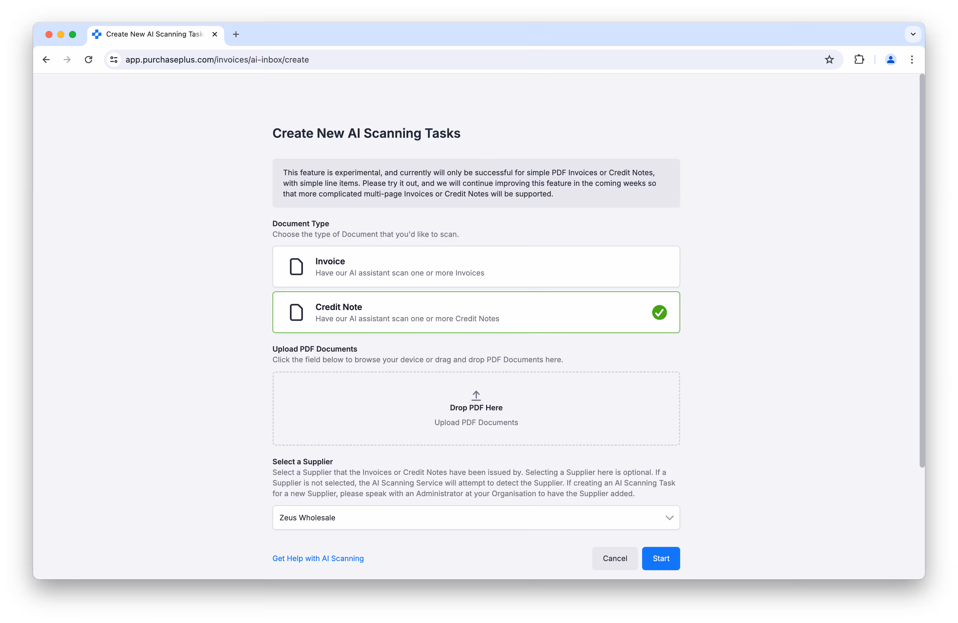Screen dimensions: 958x623
Task: Open the browser extensions puzzle icon
Action: [859, 60]
